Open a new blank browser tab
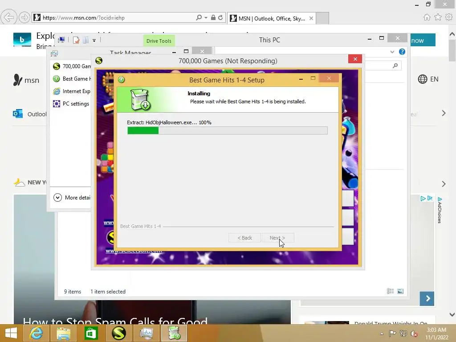Viewport: 456px width, 342px height. click(322, 18)
